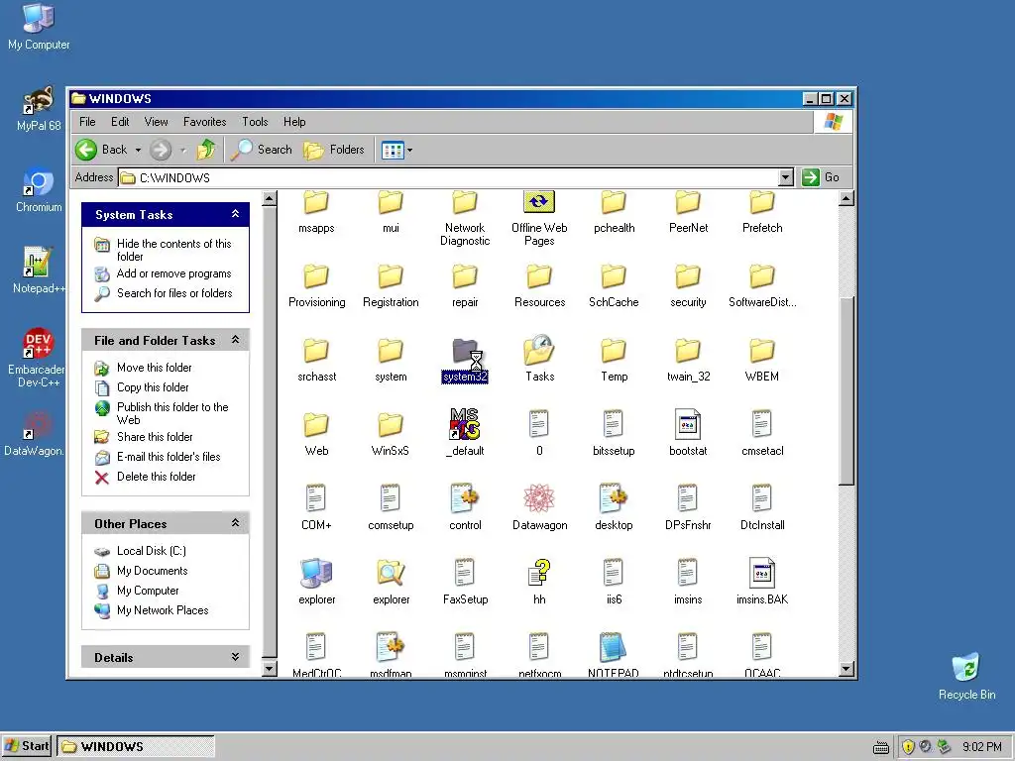This screenshot has height=761, width=1015.
Task: Select the control settings file icon
Action: 465,498
